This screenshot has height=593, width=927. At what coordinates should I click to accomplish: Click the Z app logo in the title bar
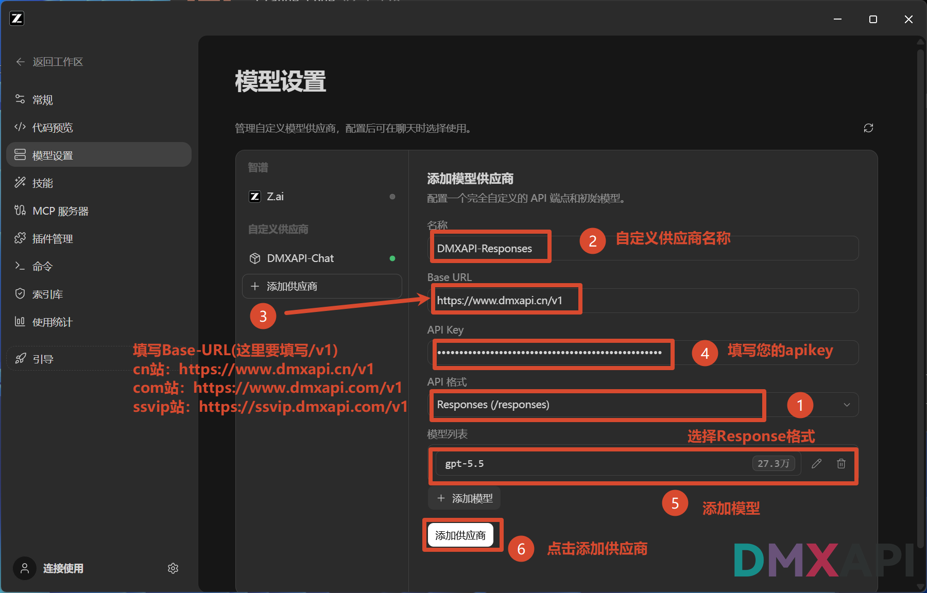point(17,19)
